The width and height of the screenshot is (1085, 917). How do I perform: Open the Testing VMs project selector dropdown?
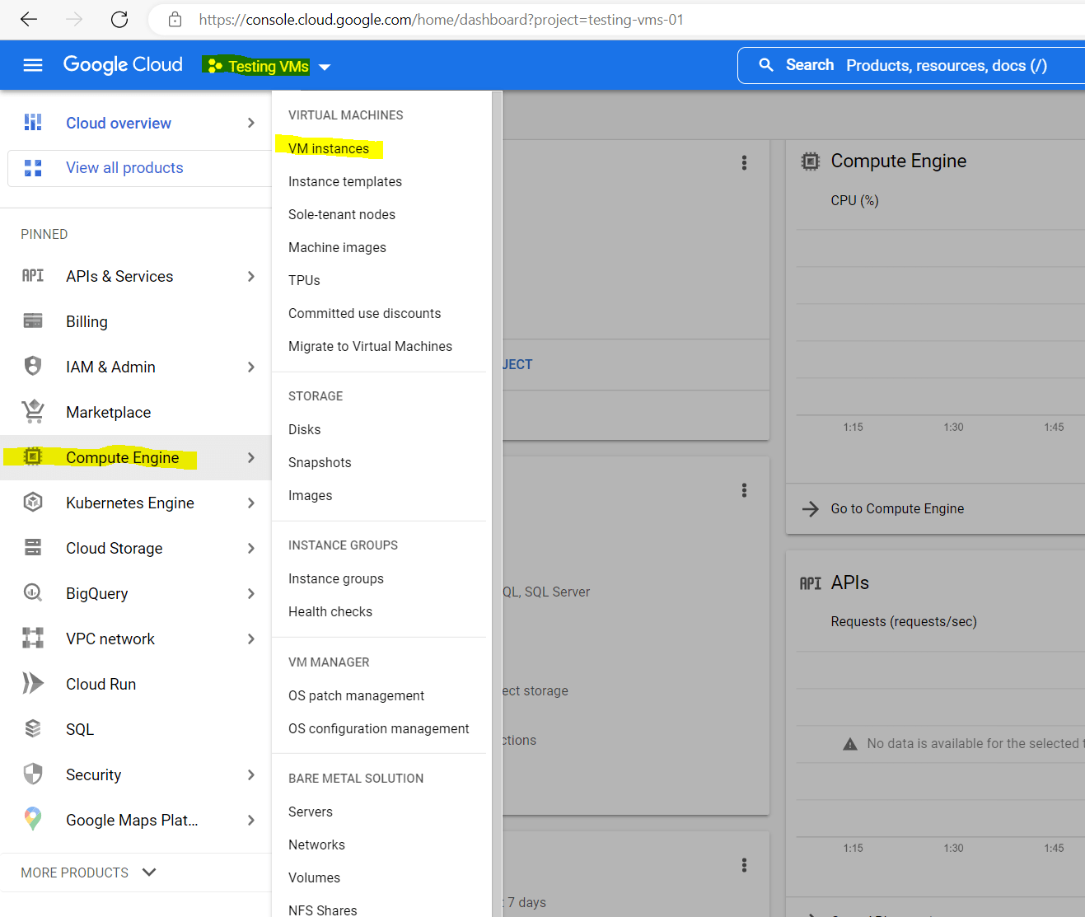268,66
